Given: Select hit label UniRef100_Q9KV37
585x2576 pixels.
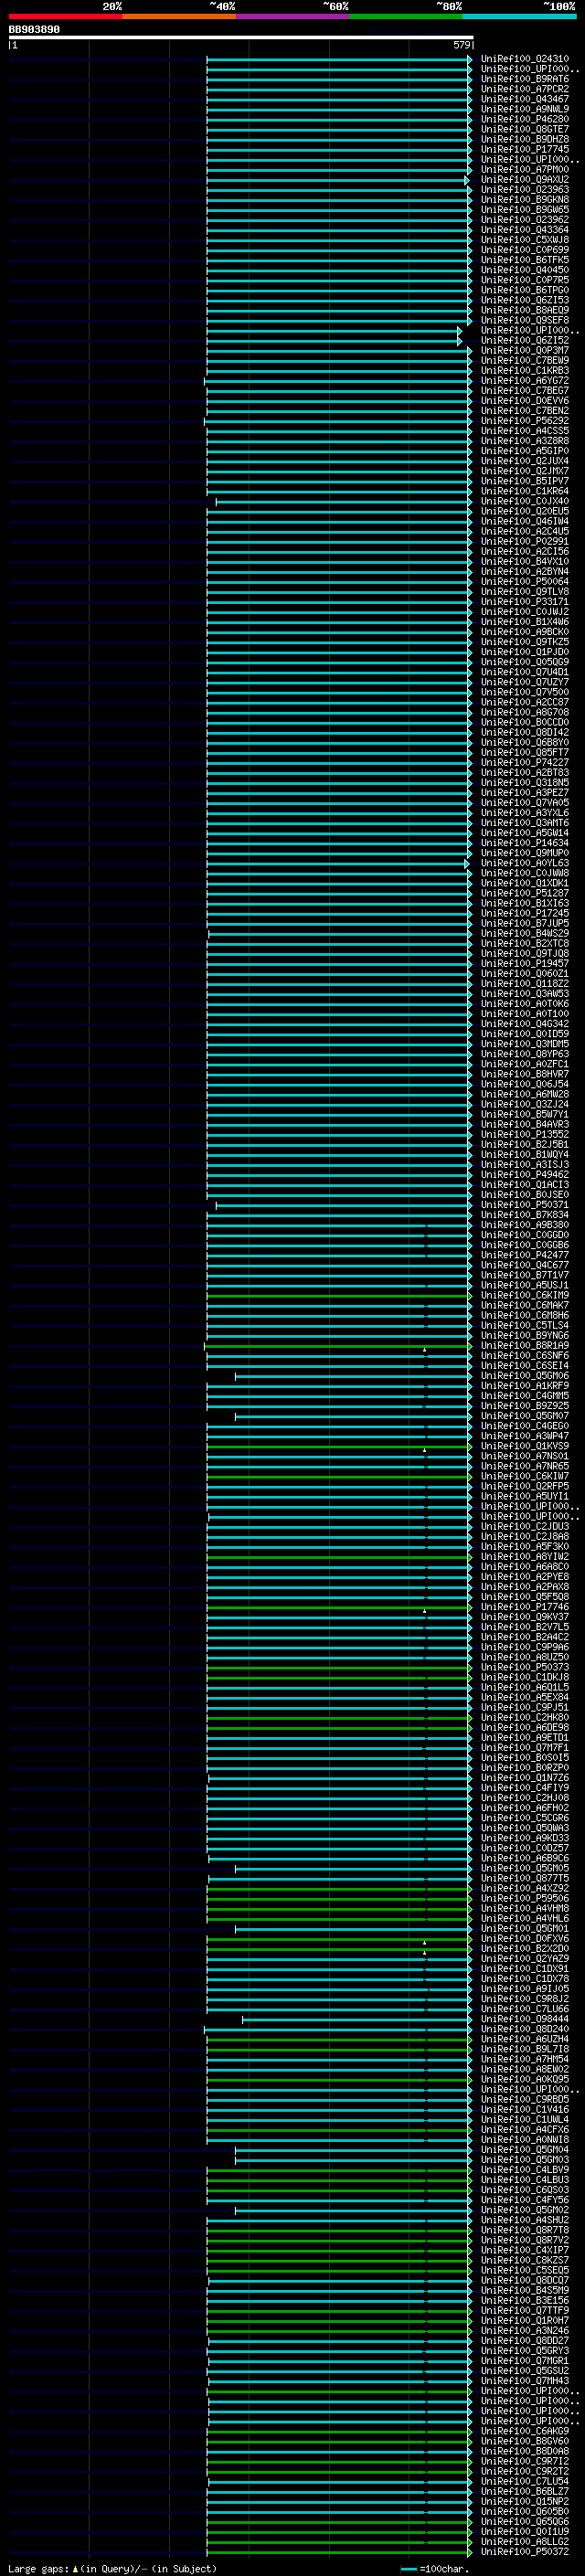Looking at the screenshot, I should click(524, 1617).
